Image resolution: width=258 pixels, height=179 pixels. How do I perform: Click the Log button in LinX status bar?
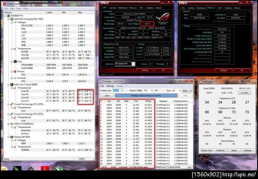(x=190, y=167)
